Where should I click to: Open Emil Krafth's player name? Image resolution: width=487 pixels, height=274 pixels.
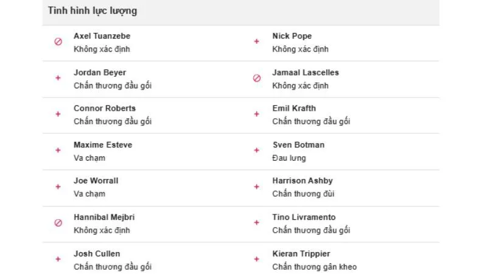point(294,108)
